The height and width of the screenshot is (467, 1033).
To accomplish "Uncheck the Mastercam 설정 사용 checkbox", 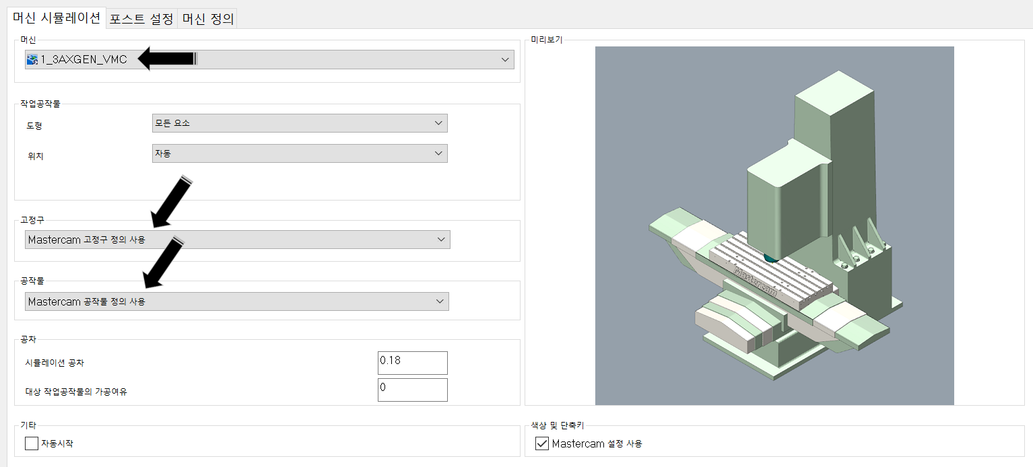I will (x=542, y=443).
